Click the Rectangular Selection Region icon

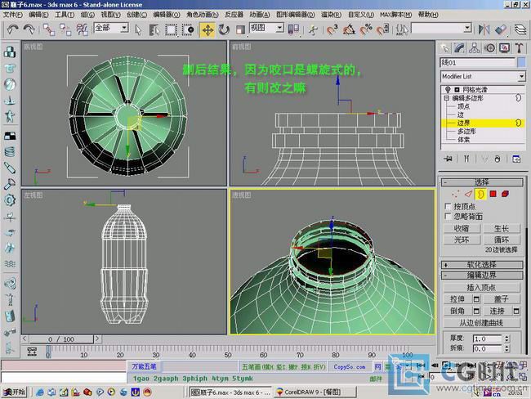171,29
